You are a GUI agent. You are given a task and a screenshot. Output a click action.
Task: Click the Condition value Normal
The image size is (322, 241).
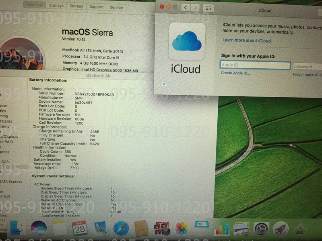70,156
